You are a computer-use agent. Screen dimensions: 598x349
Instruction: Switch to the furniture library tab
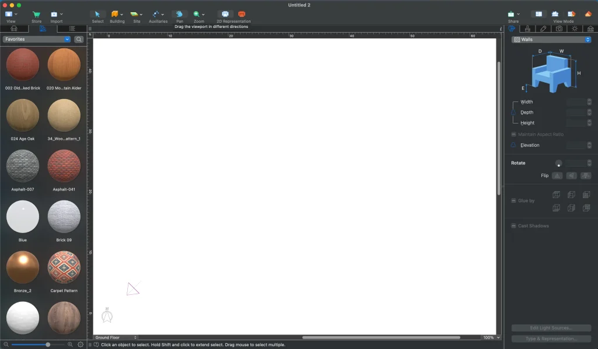14,29
